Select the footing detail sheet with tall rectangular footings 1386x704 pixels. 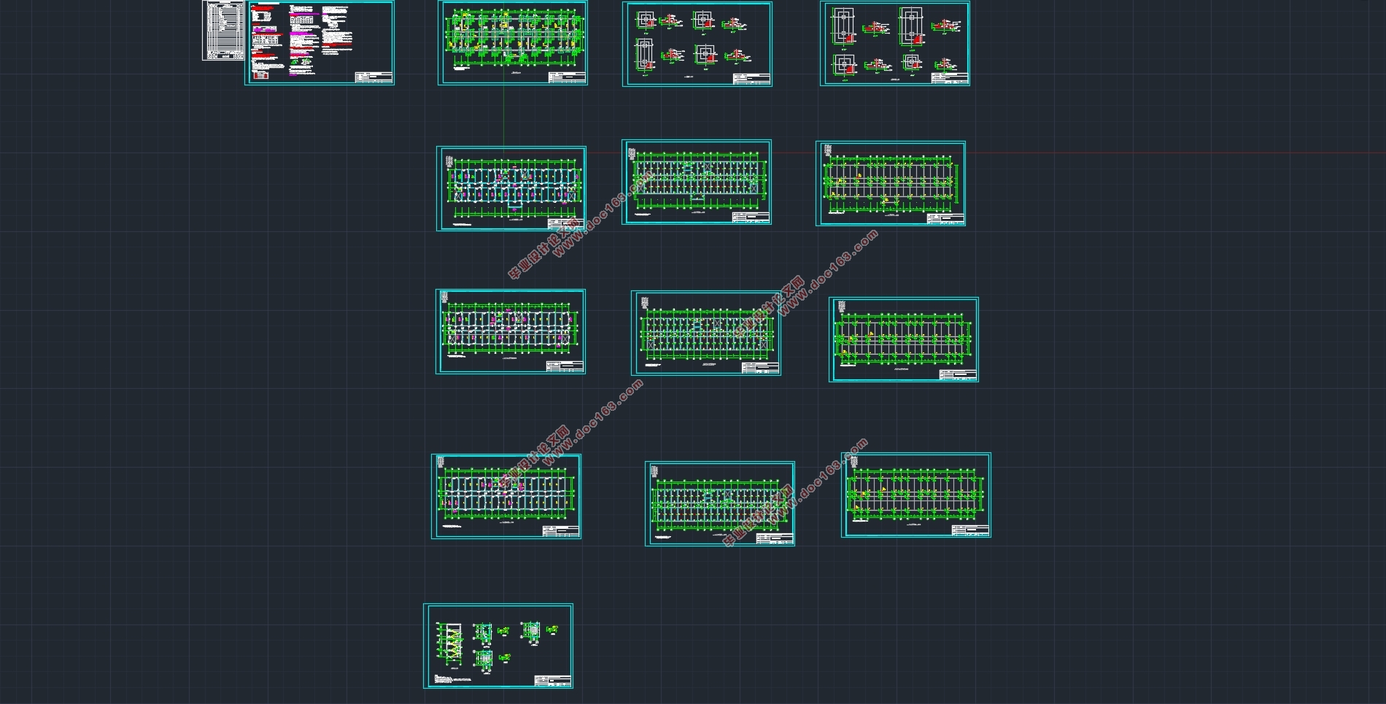pyautogui.click(x=895, y=43)
